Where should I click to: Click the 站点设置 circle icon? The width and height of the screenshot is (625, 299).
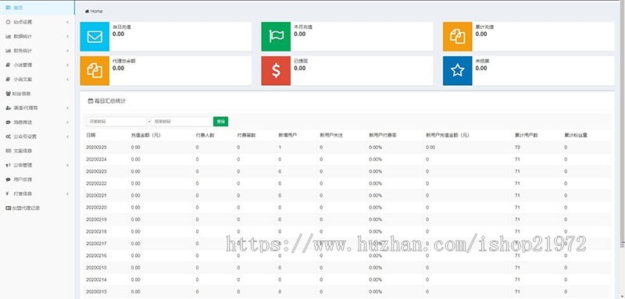[9, 22]
